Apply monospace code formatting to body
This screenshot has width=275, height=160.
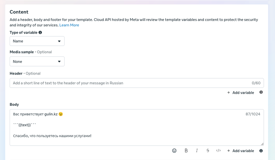218,151
